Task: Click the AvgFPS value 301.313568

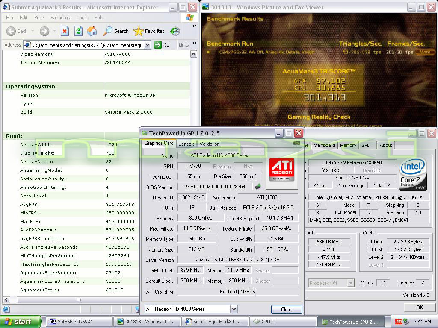Action: click(120, 204)
